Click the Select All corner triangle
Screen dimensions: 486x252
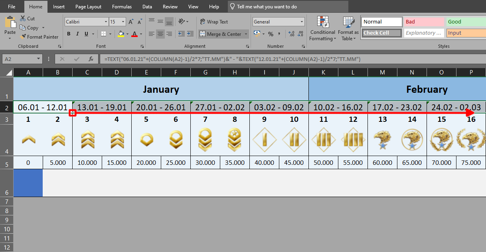[8, 72]
